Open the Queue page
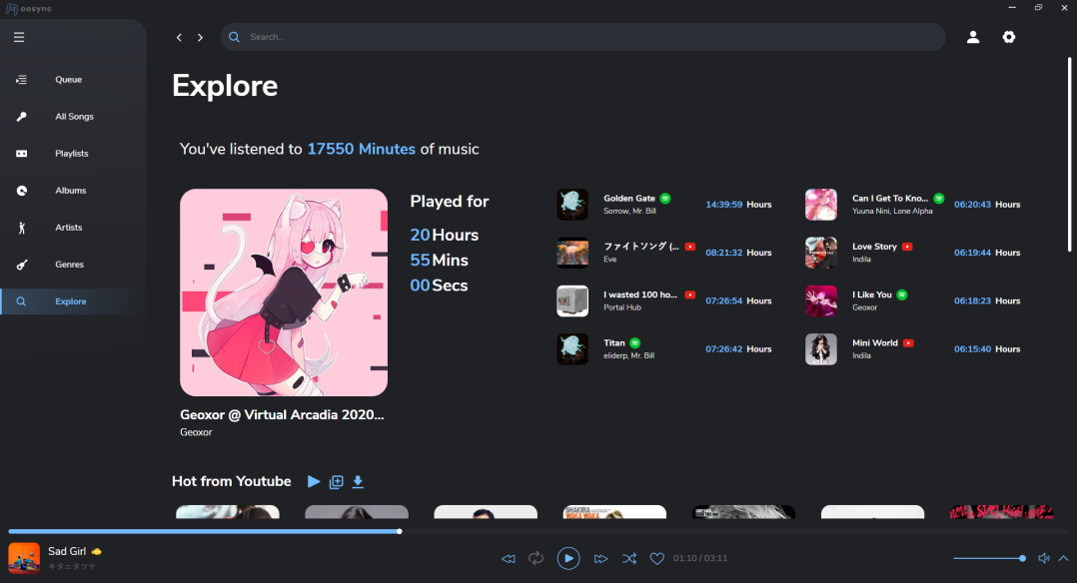This screenshot has height=583, width=1077. 69,80
